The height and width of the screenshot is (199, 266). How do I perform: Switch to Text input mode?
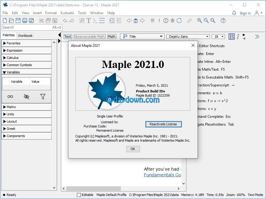pos(68,37)
